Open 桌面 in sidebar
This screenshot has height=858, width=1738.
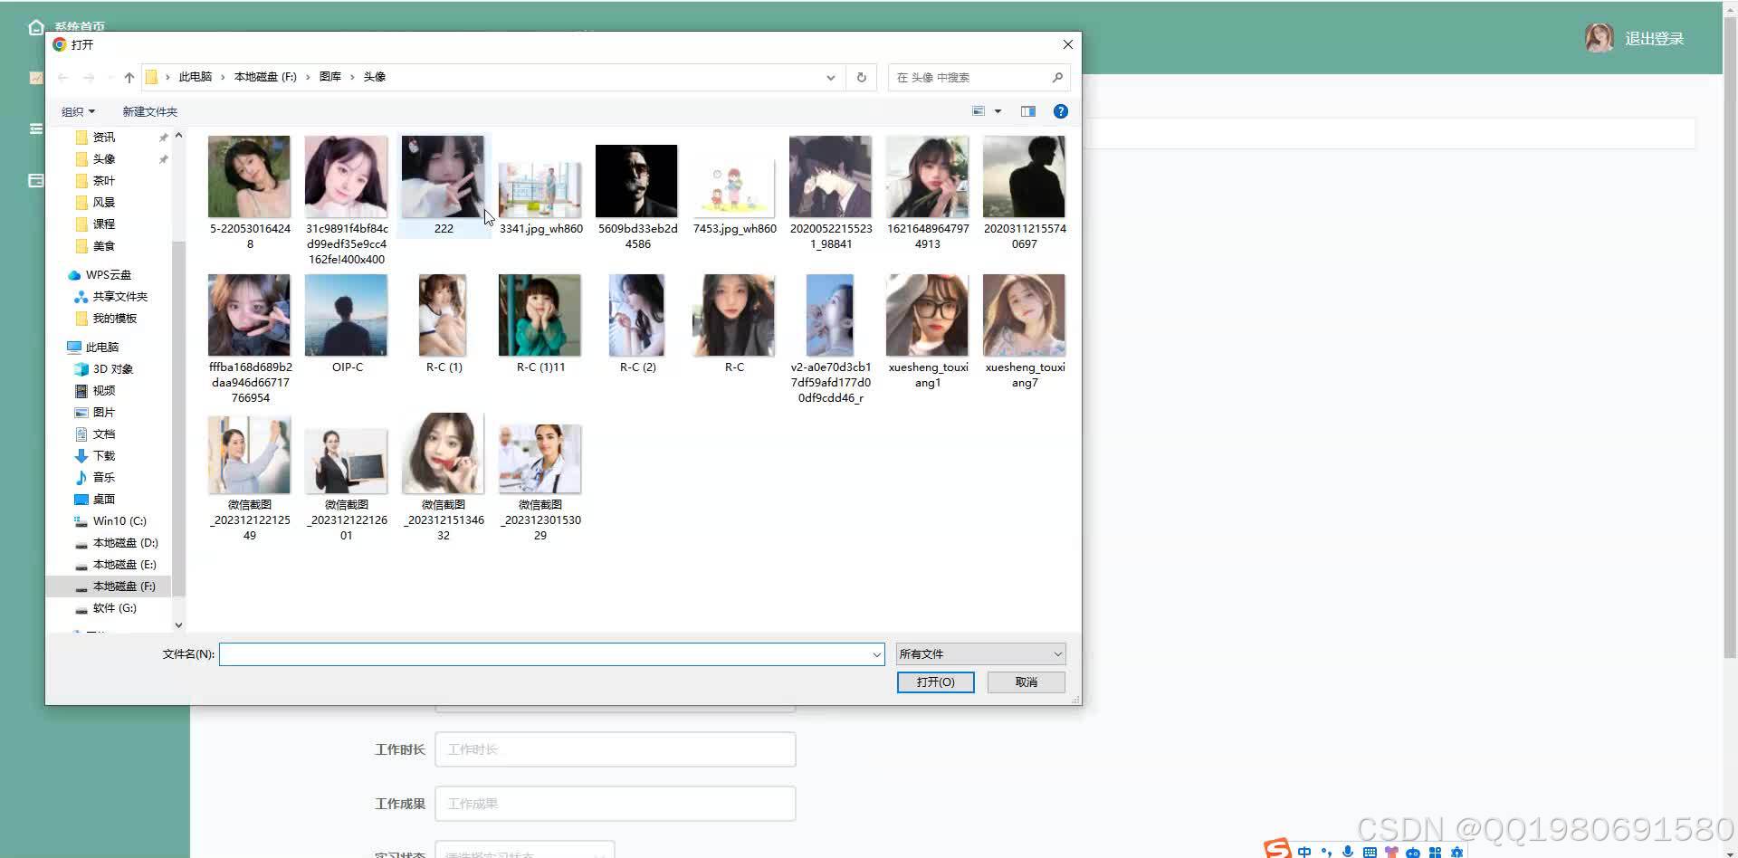pyautogui.click(x=103, y=500)
